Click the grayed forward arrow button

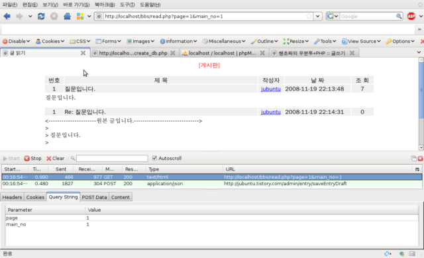click(19, 16)
